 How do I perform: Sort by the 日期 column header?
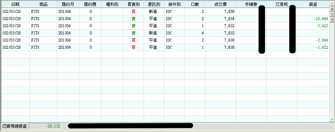[15, 4]
